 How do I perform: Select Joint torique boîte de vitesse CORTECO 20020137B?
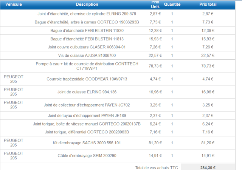pyautogui.click(x=87, y=124)
